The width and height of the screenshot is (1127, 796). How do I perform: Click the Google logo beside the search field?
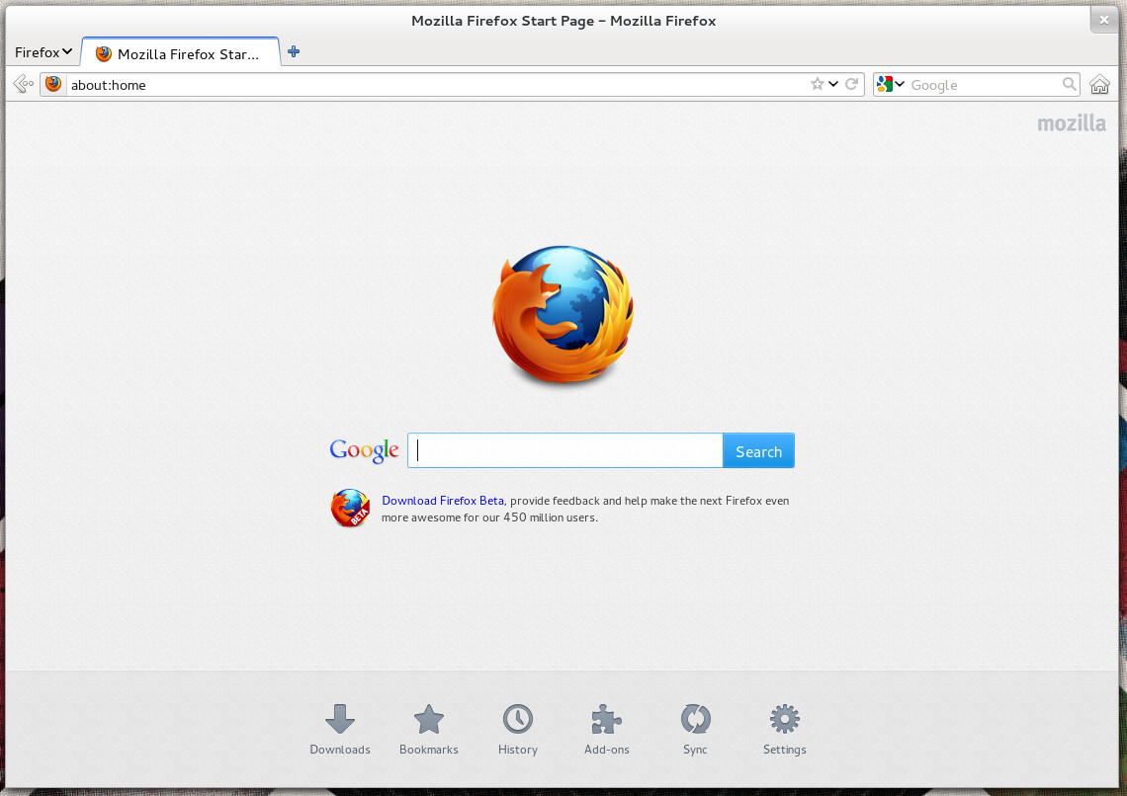(x=364, y=450)
